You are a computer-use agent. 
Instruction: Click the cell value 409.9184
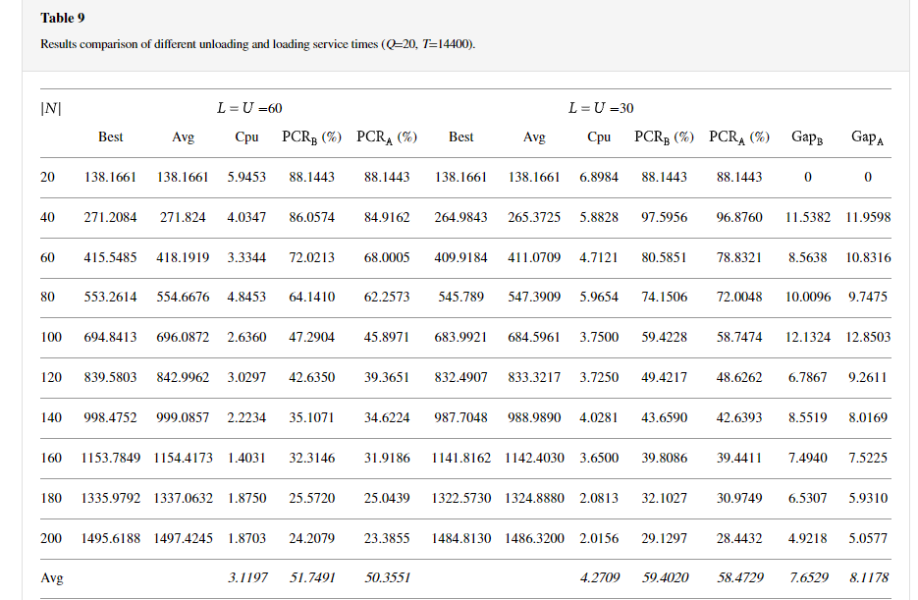coord(460,257)
